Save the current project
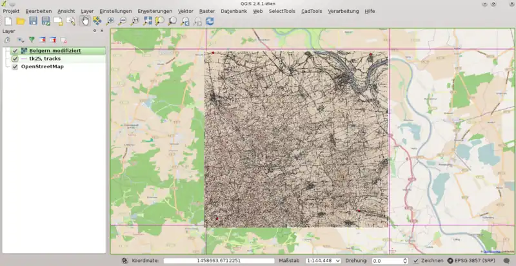The width and height of the screenshot is (516, 266). click(34, 21)
